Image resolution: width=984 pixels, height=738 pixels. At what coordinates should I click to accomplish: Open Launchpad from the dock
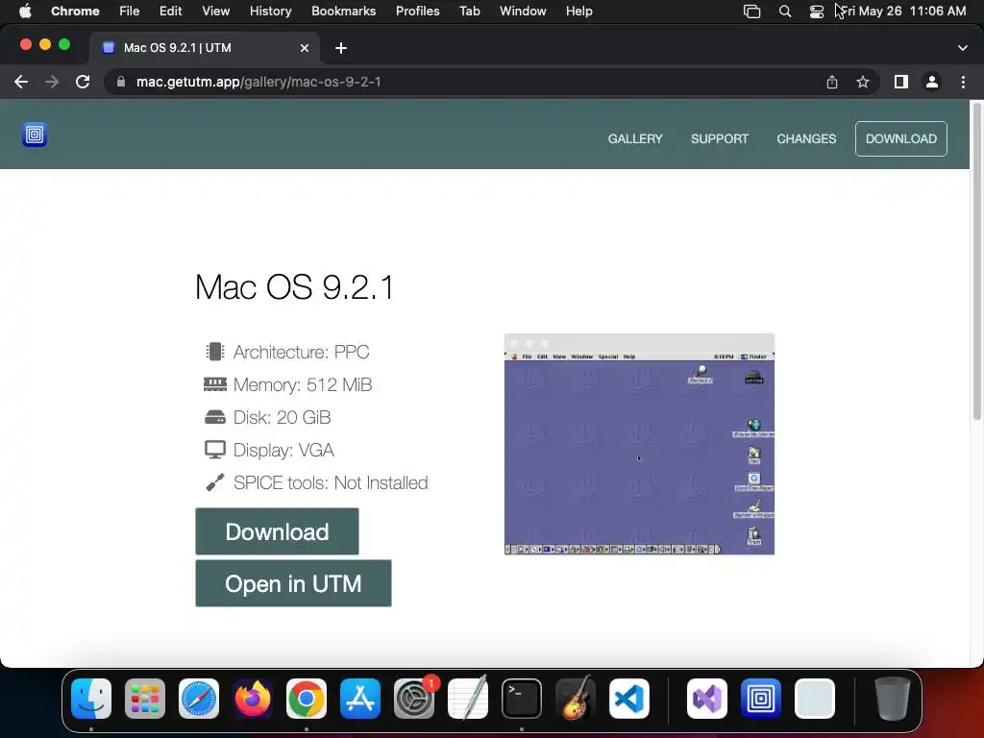tap(145, 699)
